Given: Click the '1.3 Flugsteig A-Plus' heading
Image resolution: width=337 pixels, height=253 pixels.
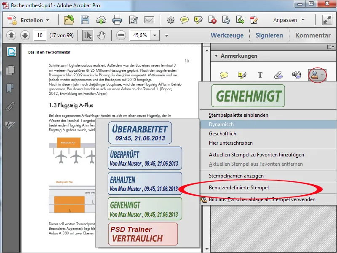Looking at the screenshot, I should pos(71,105).
